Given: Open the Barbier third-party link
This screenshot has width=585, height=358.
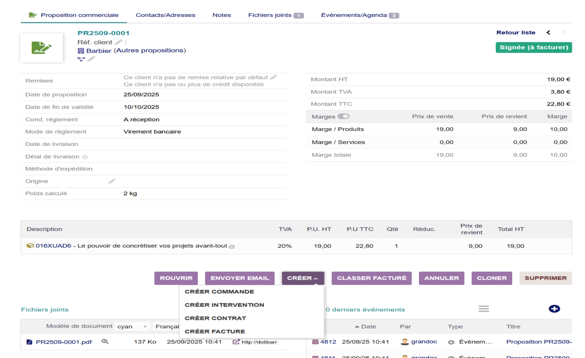Looking at the screenshot, I should click(99, 50).
